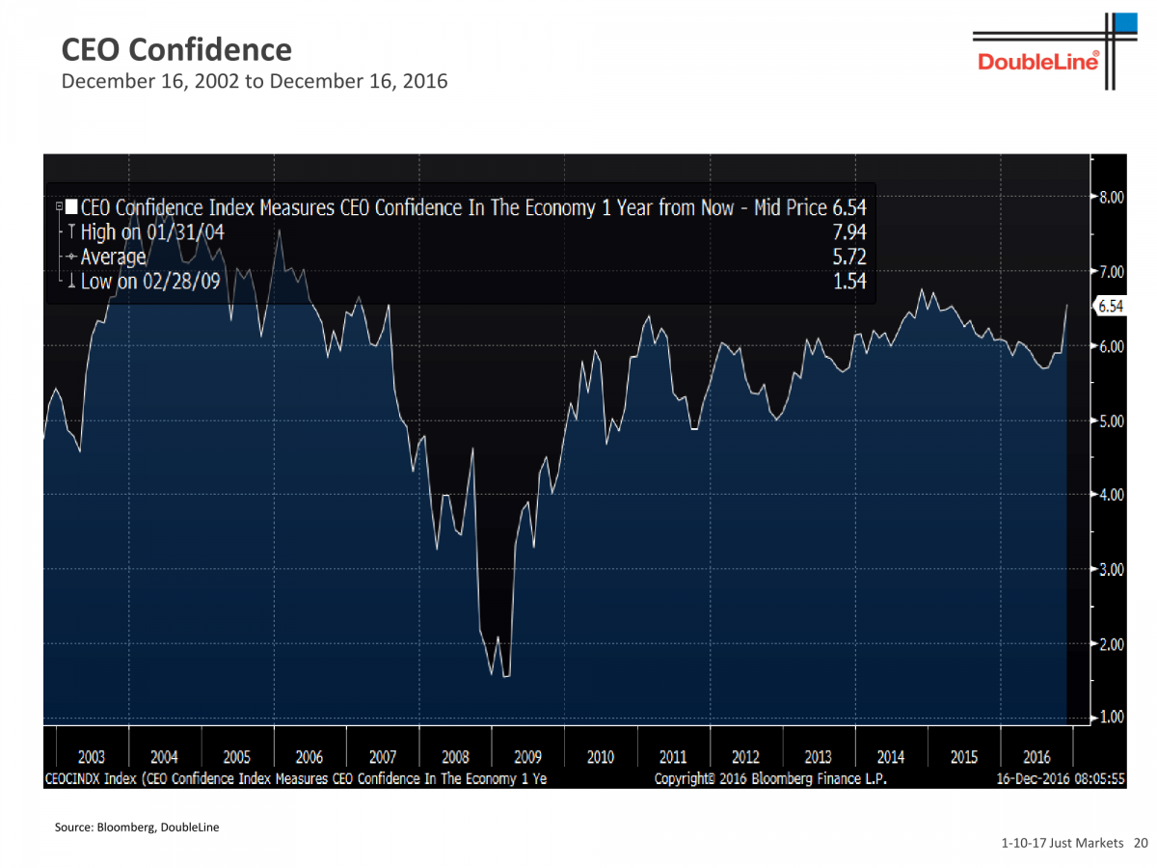Click the 2006 x-axis label
Screen dimensions: 1157x868
pyautogui.click(x=309, y=757)
